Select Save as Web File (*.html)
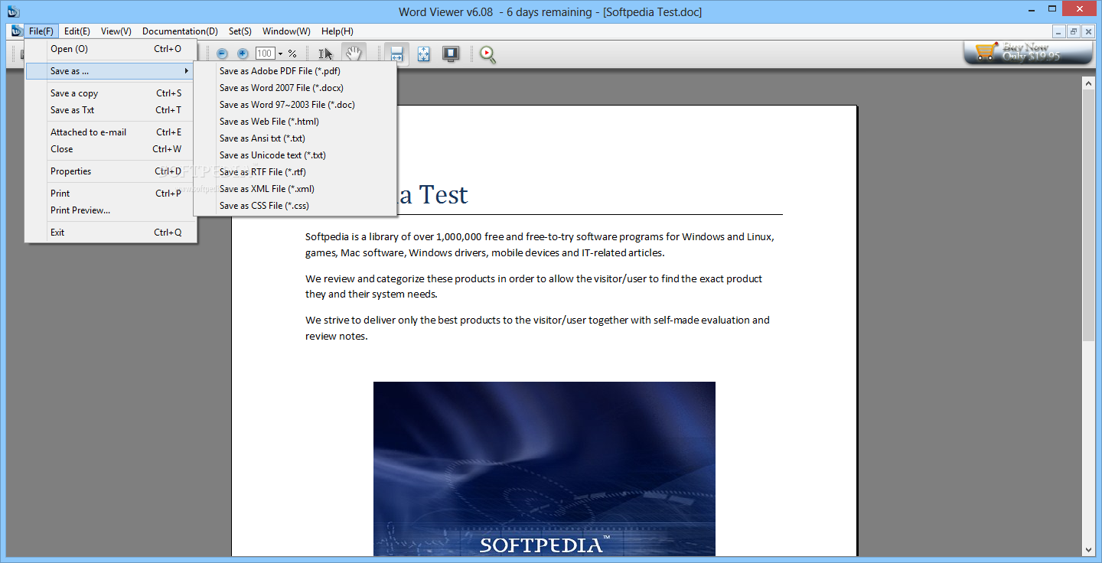 (x=295, y=122)
